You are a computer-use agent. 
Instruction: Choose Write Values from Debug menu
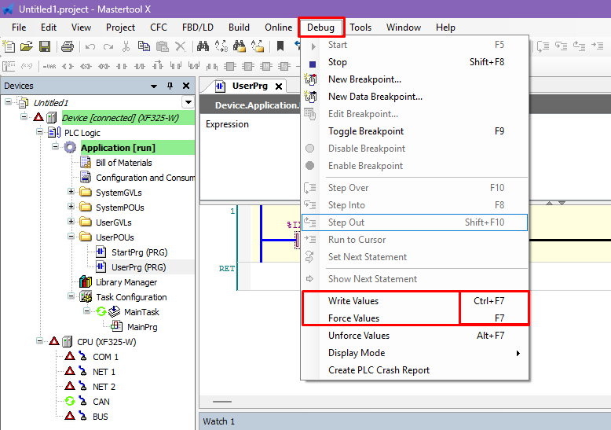point(353,301)
